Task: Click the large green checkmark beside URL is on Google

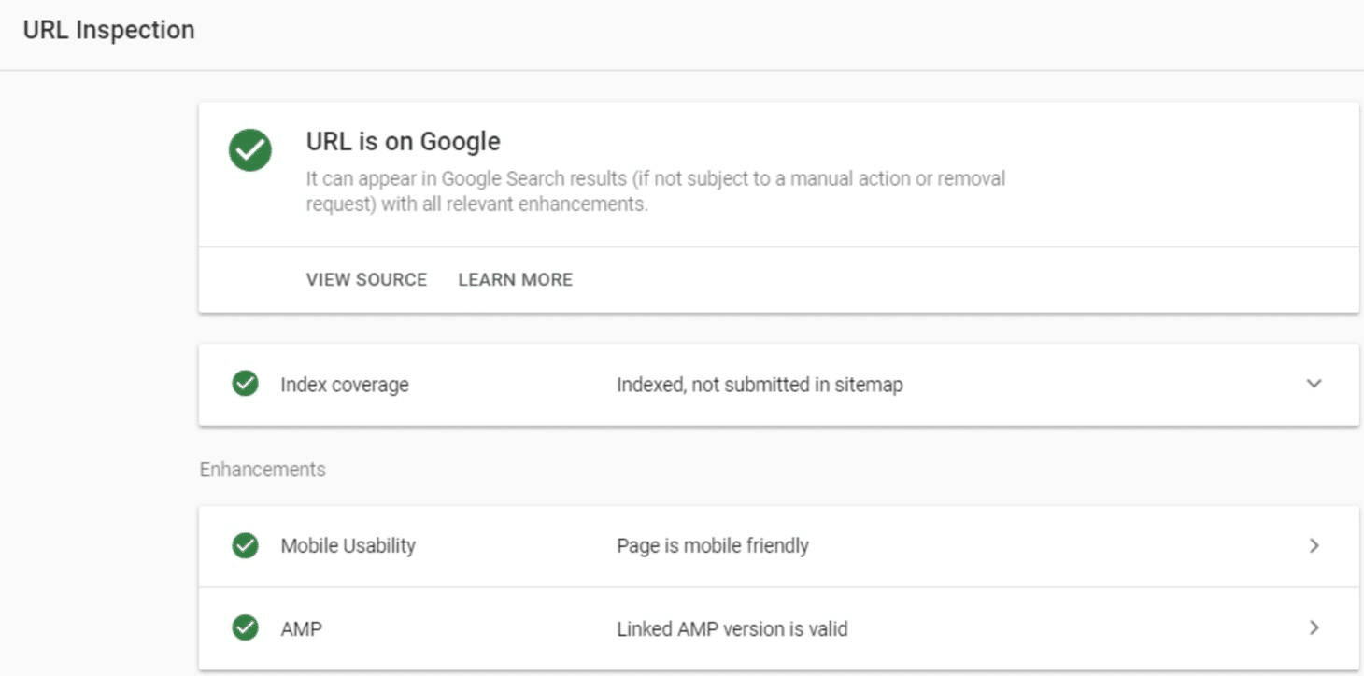Action: tap(250, 151)
